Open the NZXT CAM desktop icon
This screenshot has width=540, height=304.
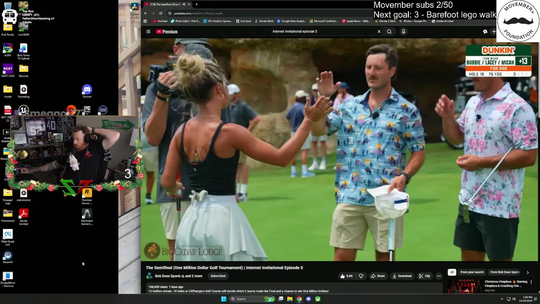click(x=8, y=71)
